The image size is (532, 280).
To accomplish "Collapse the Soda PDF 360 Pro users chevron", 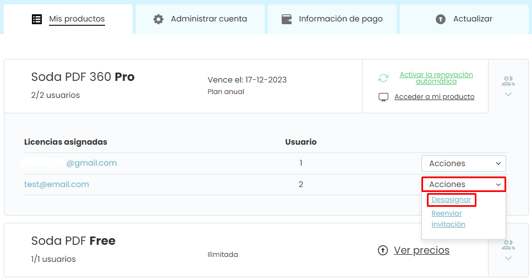I will [508, 95].
